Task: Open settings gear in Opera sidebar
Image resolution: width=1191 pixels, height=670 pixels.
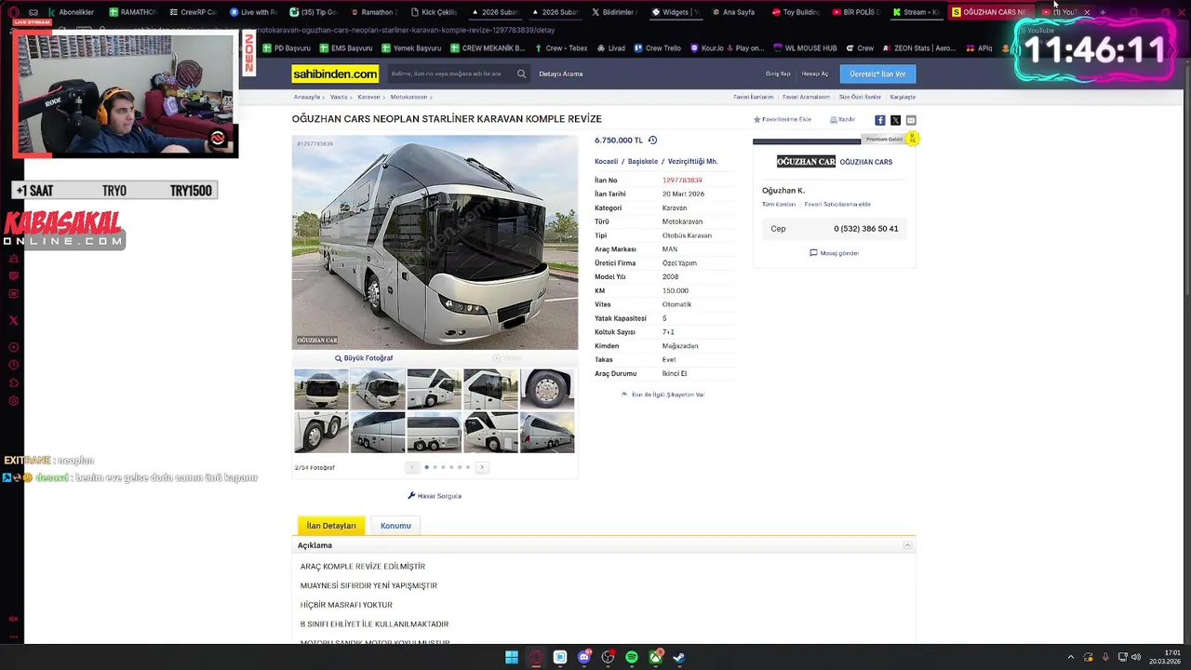Action: coord(13,401)
